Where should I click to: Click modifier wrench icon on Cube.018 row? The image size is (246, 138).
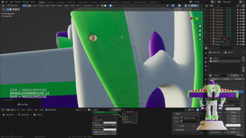click(x=227, y=21)
